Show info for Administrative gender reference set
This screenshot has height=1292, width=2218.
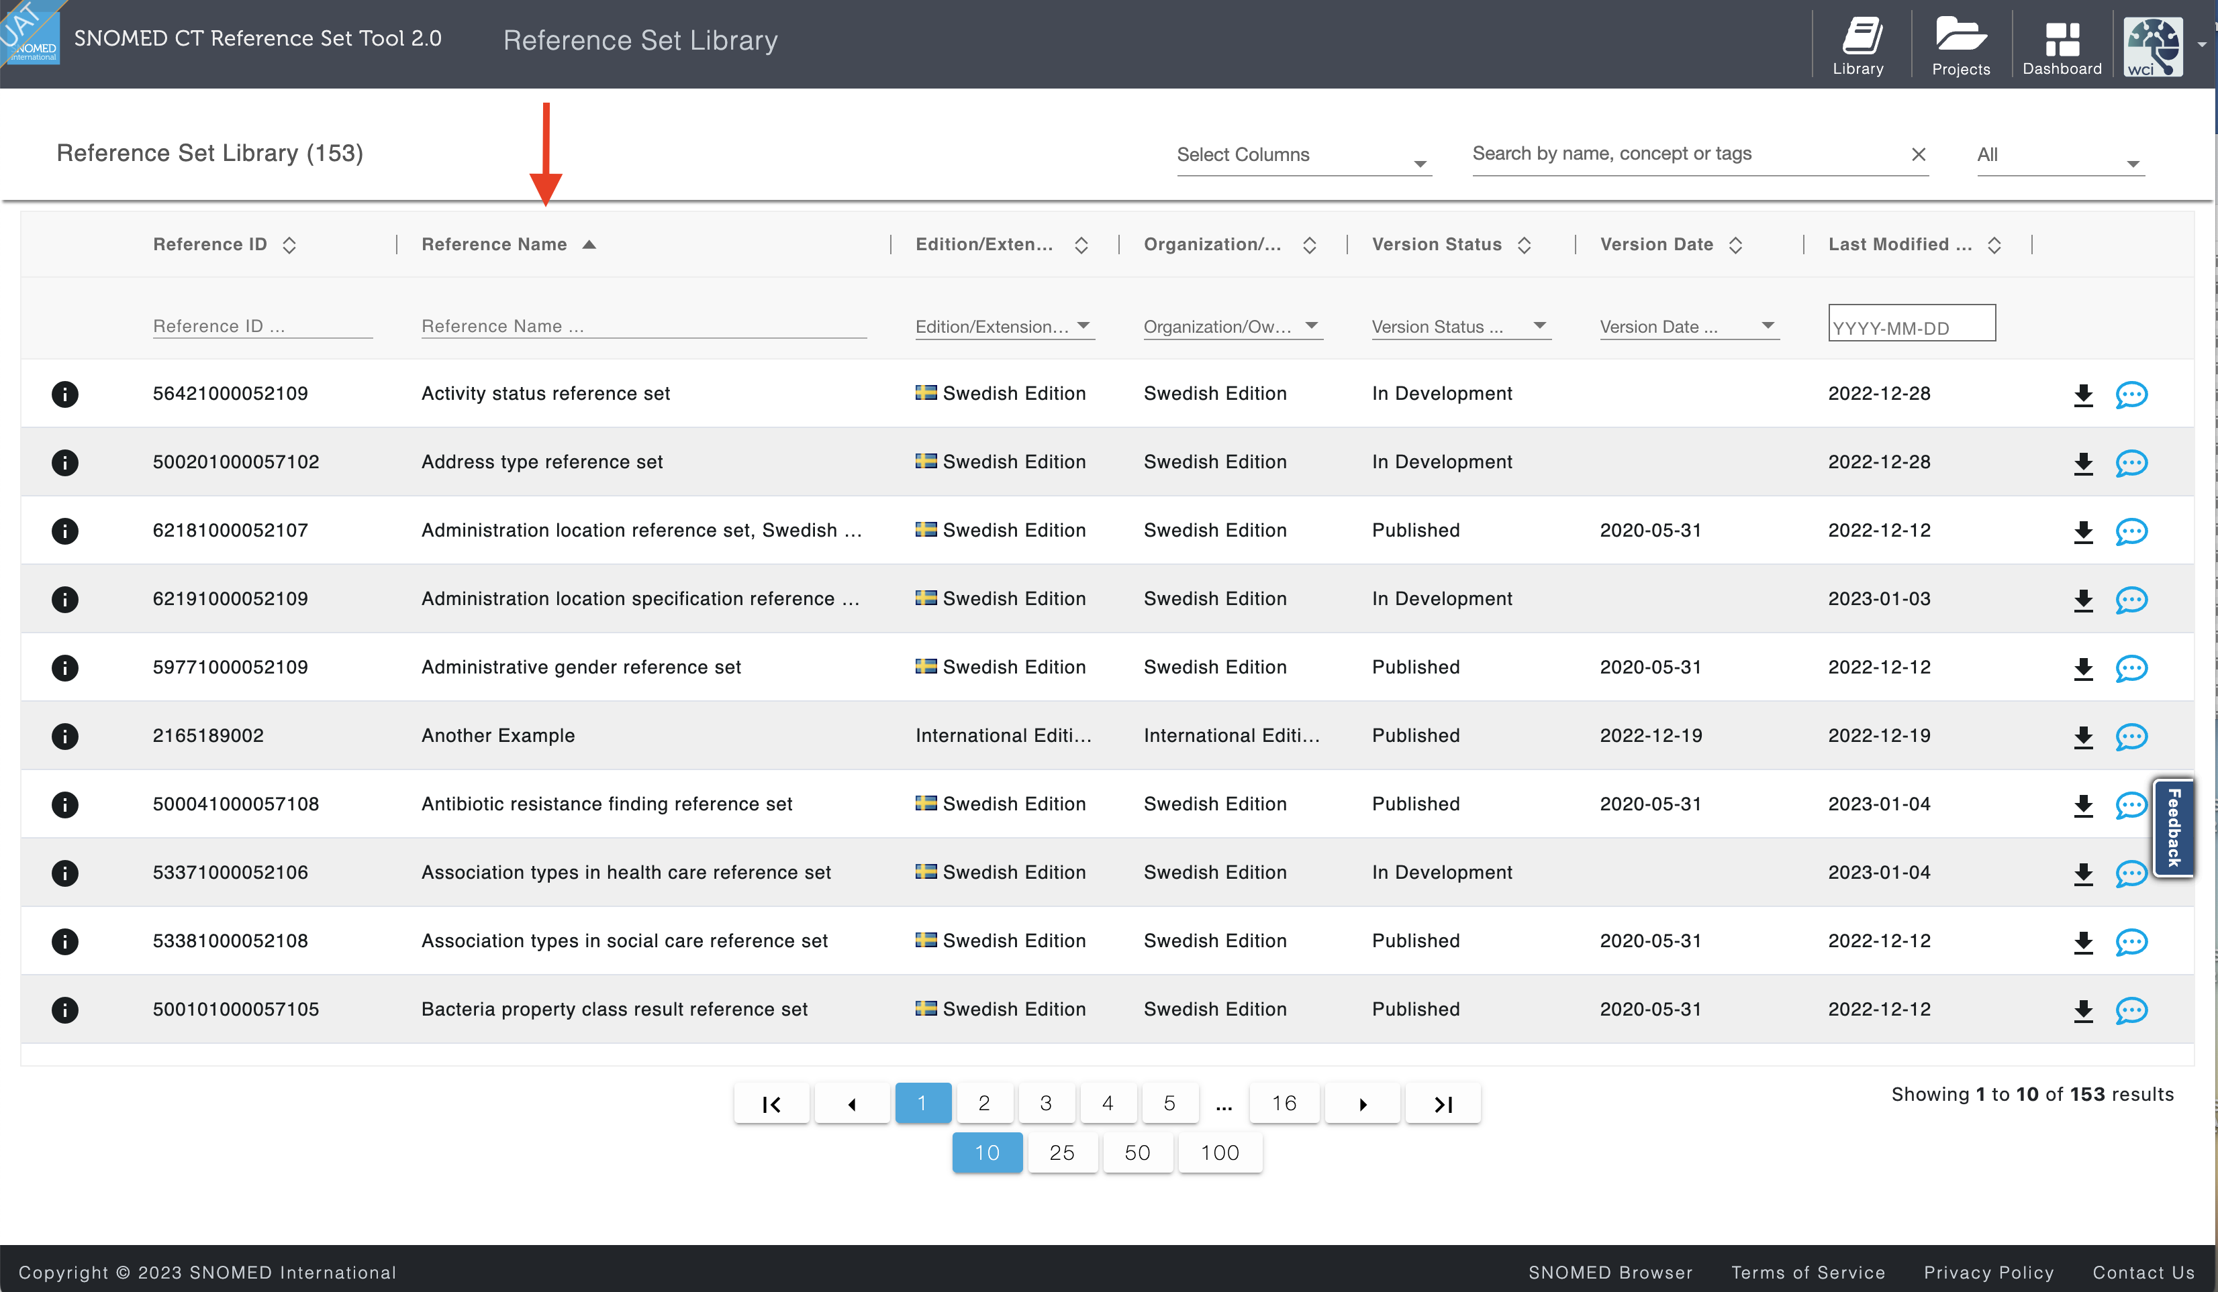pyautogui.click(x=64, y=667)
